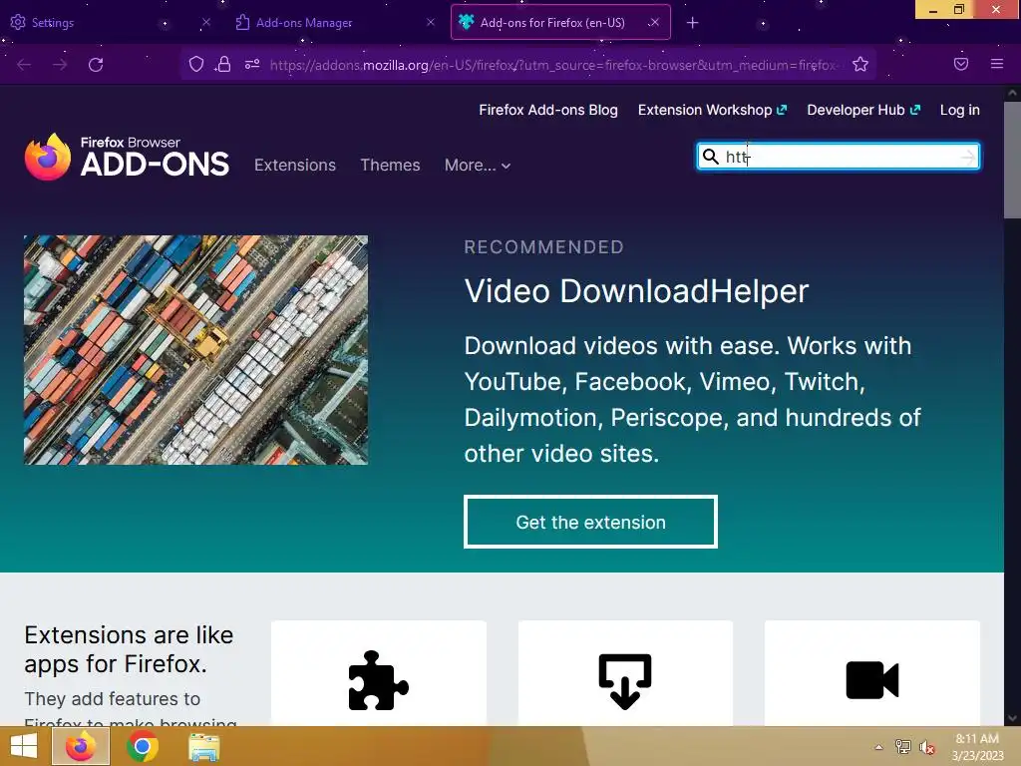
Task: Click the muted volume tray icon
Action: (x=926, y=748)
